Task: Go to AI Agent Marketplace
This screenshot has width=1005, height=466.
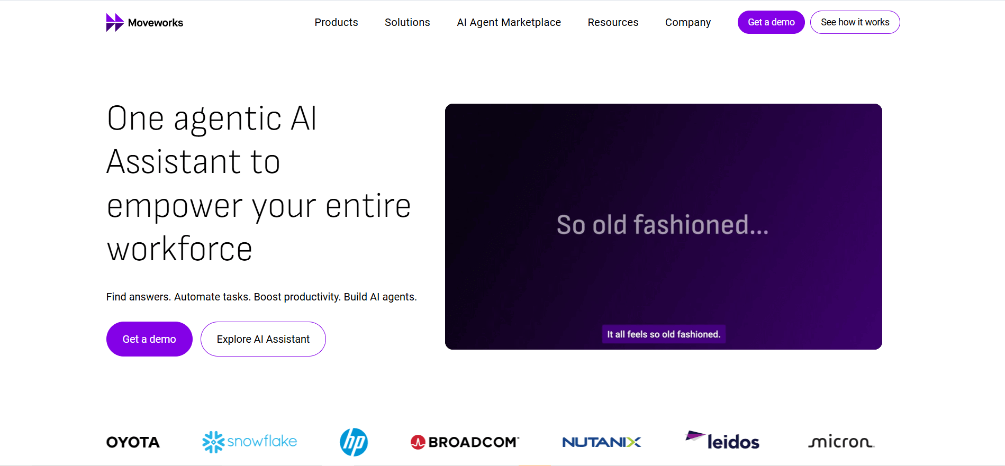Action: [x=509, y=22]
